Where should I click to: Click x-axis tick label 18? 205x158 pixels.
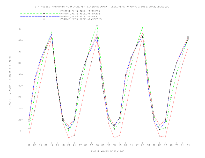[x=63, y=145]
